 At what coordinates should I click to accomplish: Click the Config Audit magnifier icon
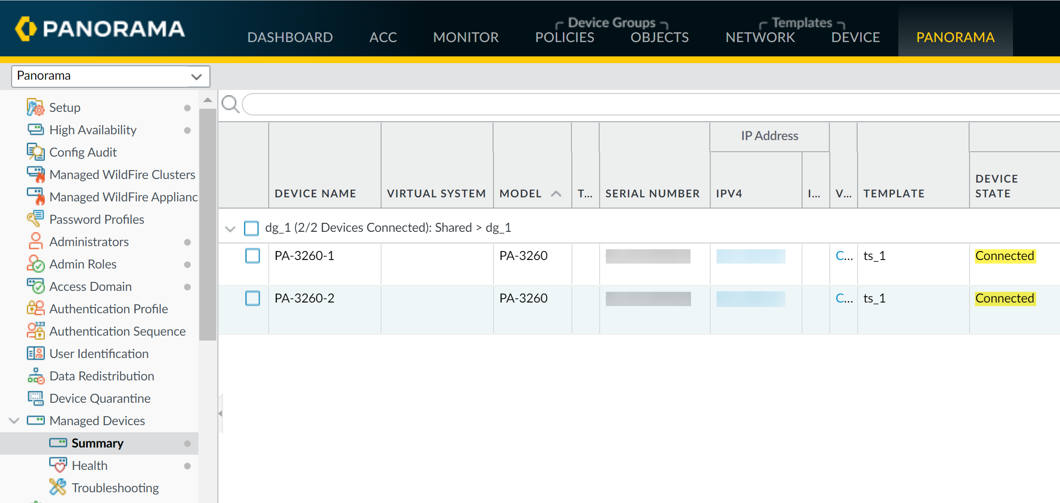tap(35, 152)
